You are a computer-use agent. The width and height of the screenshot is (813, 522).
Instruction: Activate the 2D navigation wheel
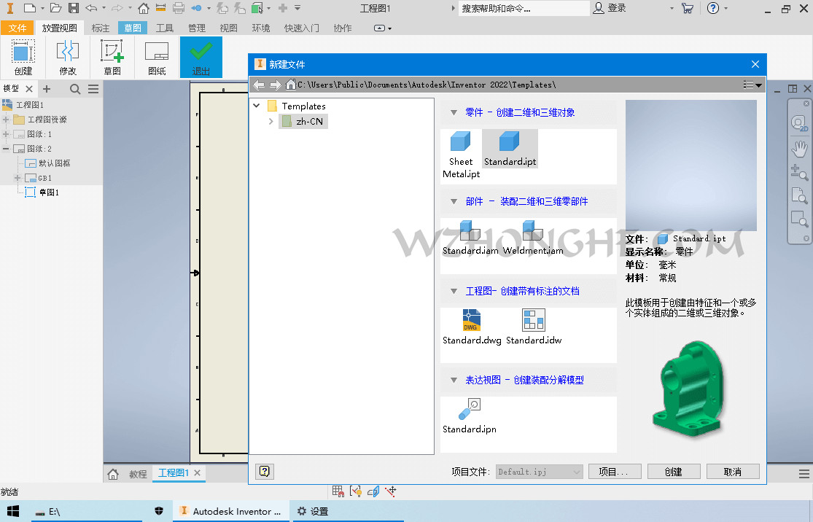pyautogui.click(x=799, y=122)
